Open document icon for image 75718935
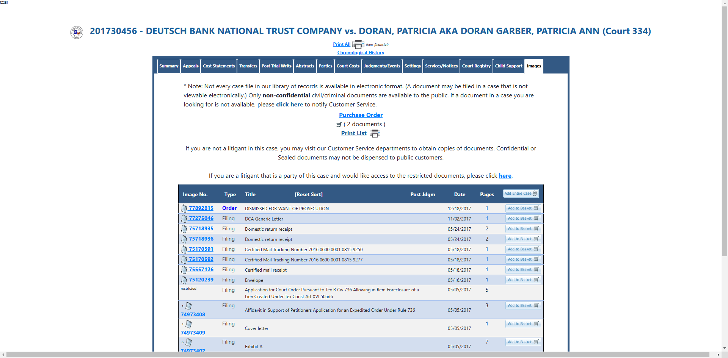Screen dimensions: 728x358 tap(184, 229)
